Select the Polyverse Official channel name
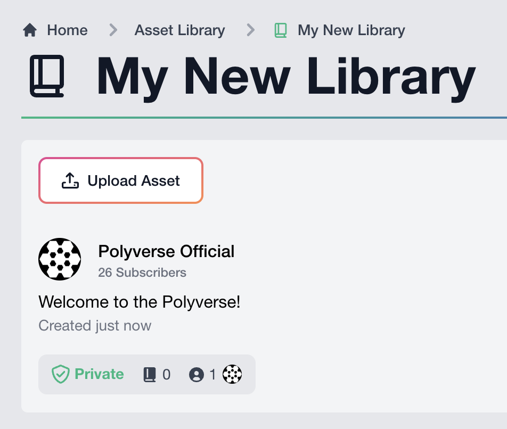This screenshot has height=429, width=507. tap(166, 251)
